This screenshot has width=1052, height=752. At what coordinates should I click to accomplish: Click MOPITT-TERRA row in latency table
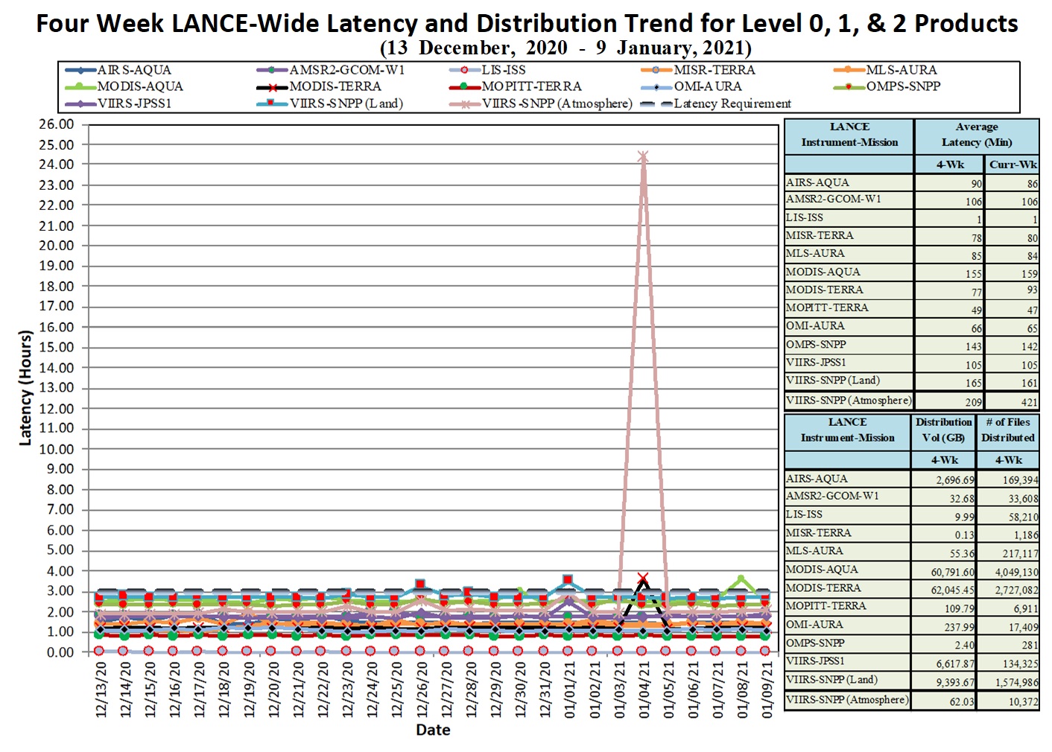click(x=912, y=308)
